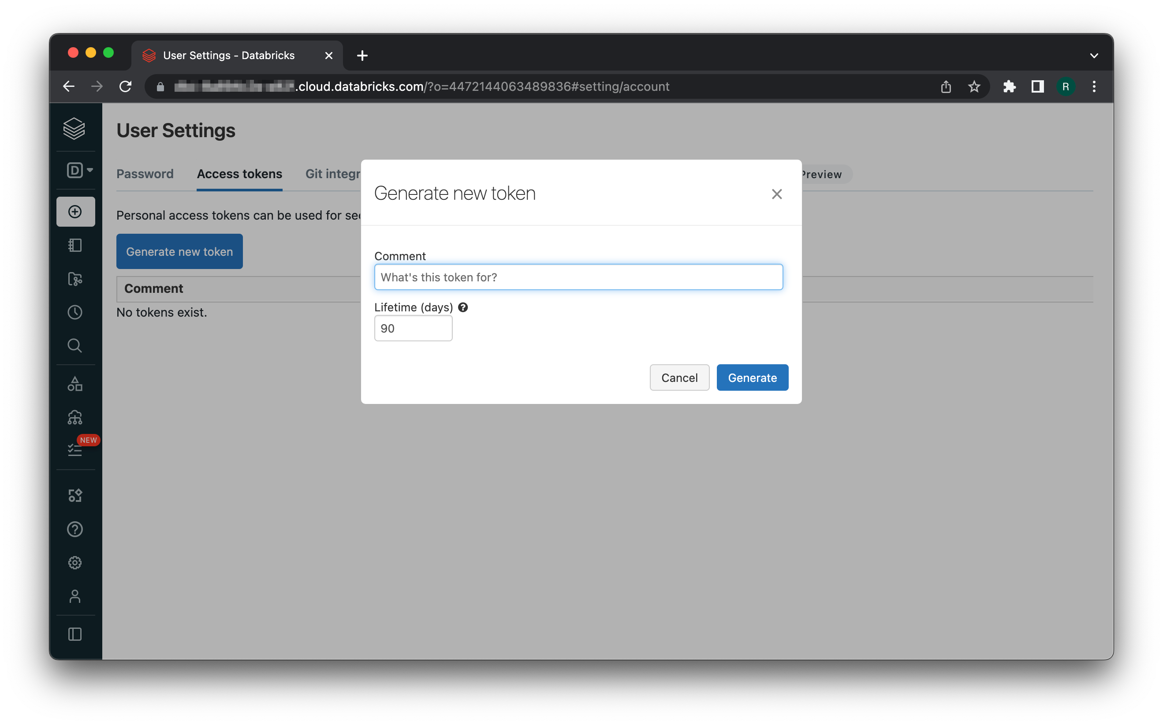Open the tab search chevron dropdown
Screen dimensions: 1163x725
(x=1094, y=56)
